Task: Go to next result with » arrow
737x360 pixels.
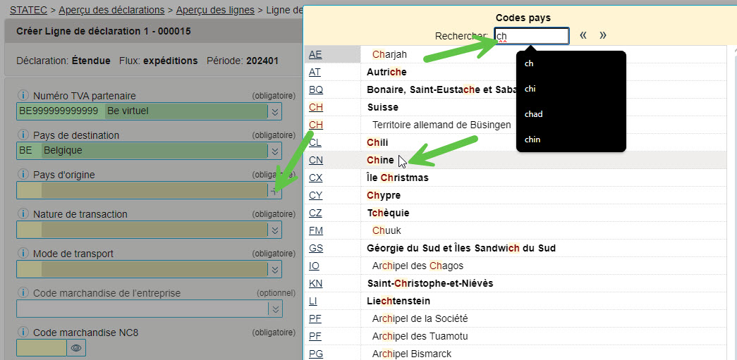Action: [603, 35]
